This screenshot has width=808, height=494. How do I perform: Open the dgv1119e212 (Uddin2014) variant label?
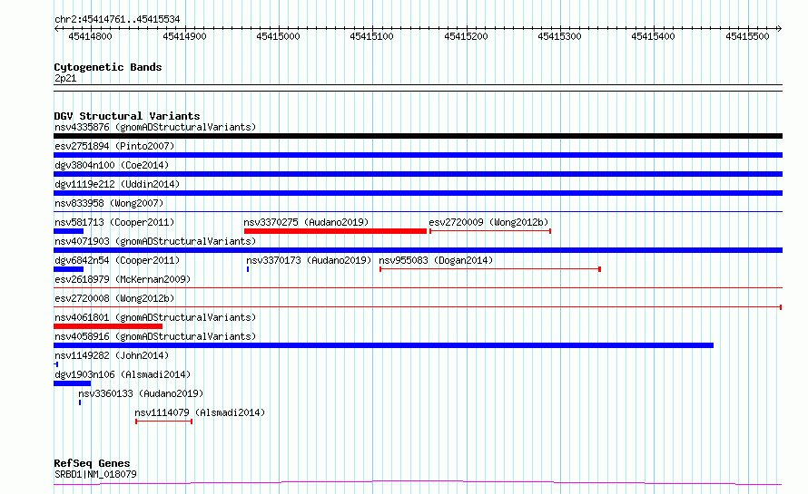point(117,184)
